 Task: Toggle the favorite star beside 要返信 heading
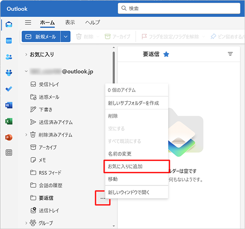pyautogui.click(x=166, y=54)
